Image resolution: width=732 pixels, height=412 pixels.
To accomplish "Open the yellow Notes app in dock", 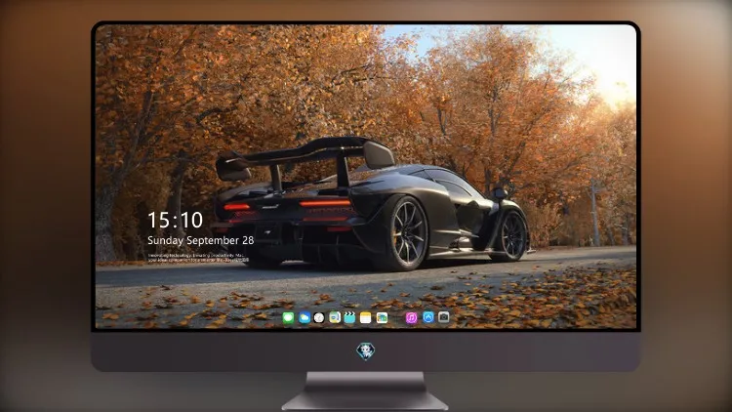I will point(366,318).
